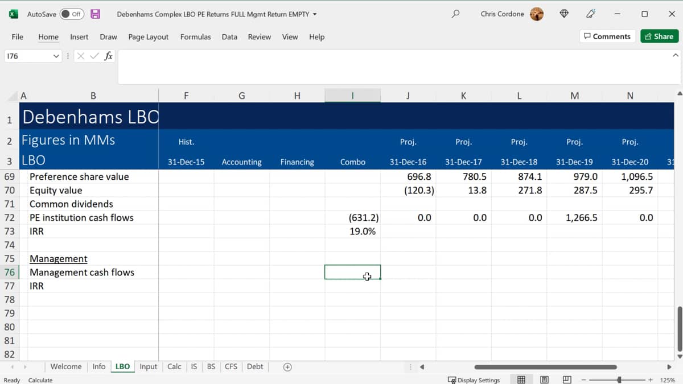
Task: Open the Data ribbon tab
Action: click(229, 36)
